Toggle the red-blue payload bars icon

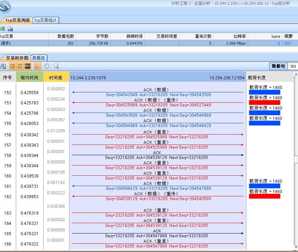(x=37, y=66)
